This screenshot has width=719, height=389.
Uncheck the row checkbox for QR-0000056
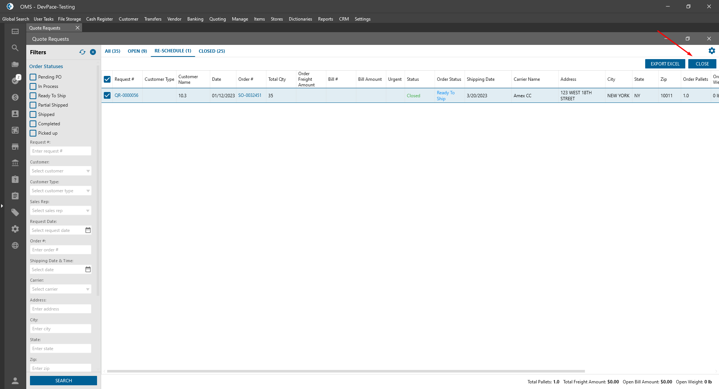[107, 95]
